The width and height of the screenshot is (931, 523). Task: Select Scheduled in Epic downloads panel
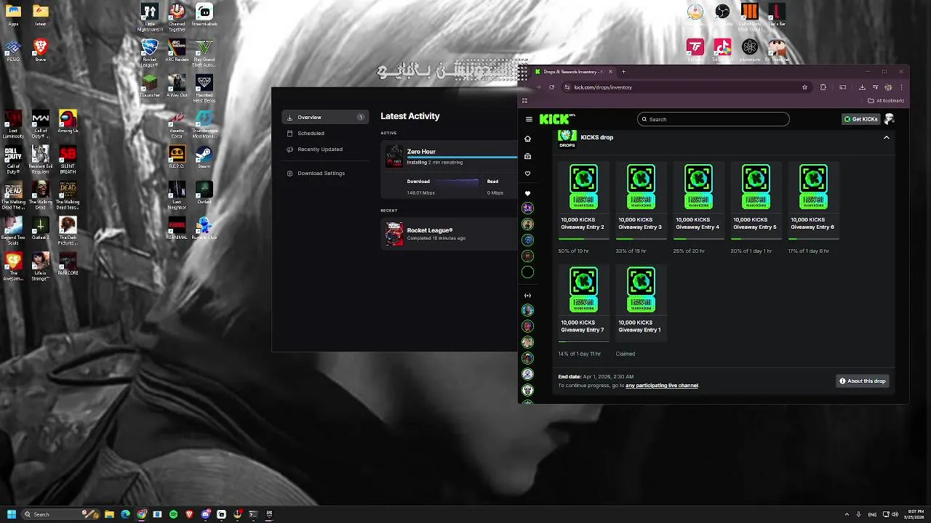(x=326, y=133)
